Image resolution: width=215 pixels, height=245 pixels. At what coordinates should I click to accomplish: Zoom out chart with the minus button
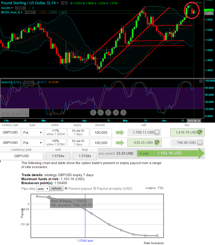tap(101, 113)
